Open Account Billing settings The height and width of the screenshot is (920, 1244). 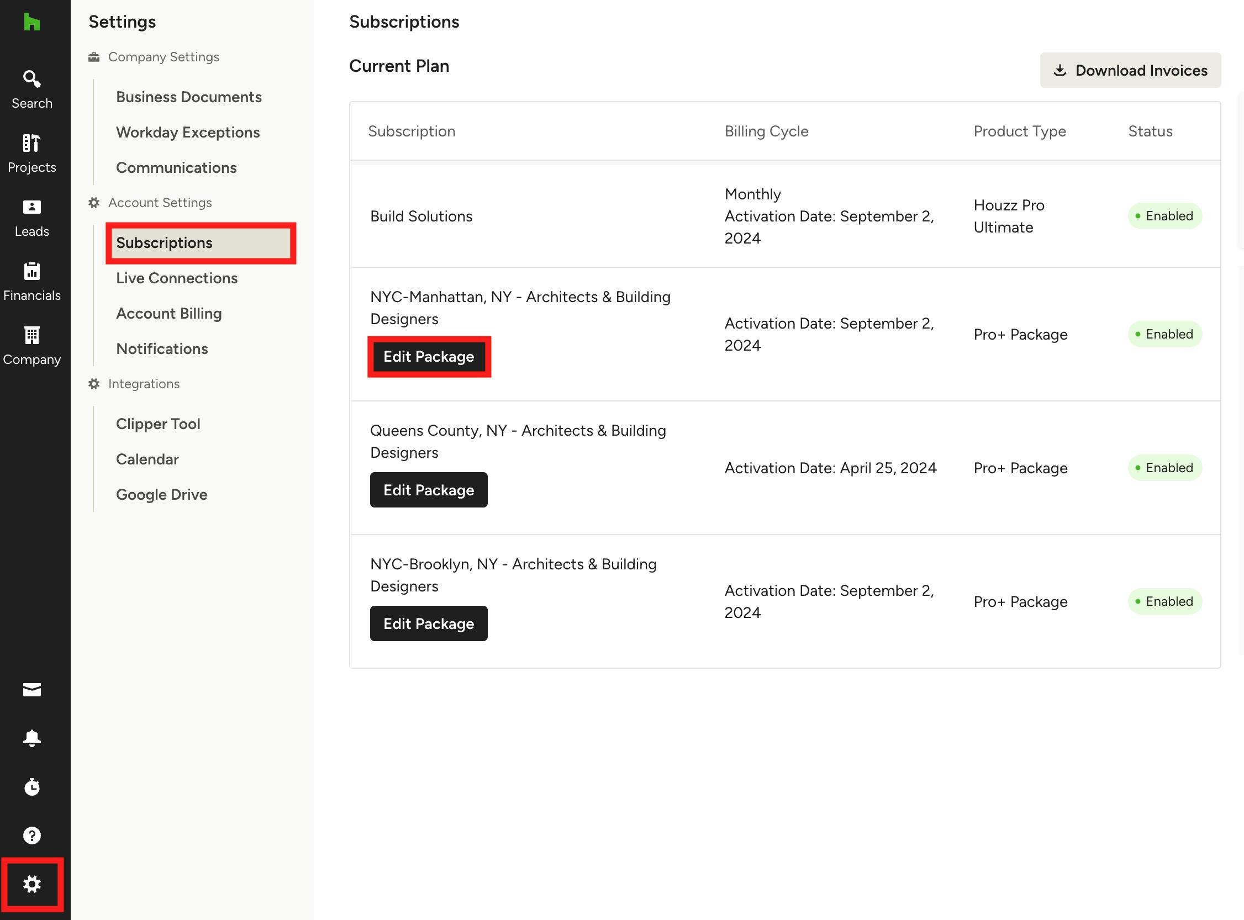pos(169,314)
